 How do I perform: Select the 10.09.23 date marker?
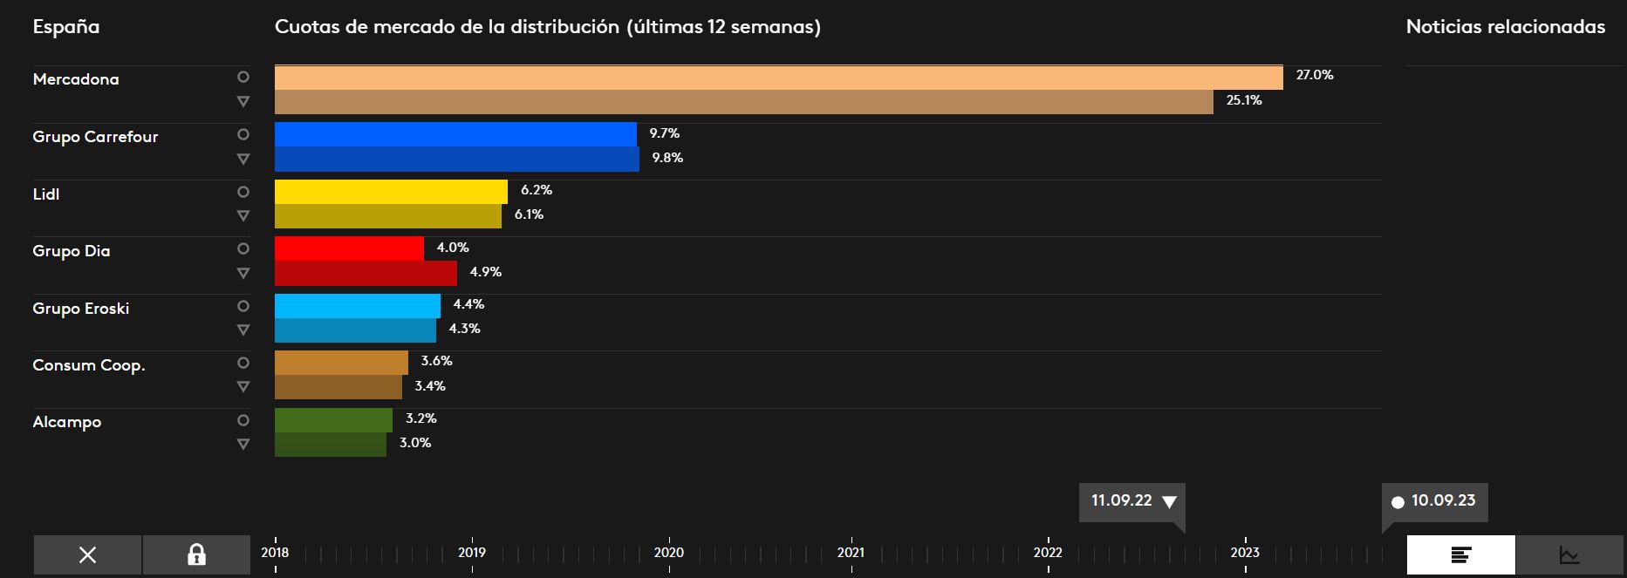(x=1434, y=501)
